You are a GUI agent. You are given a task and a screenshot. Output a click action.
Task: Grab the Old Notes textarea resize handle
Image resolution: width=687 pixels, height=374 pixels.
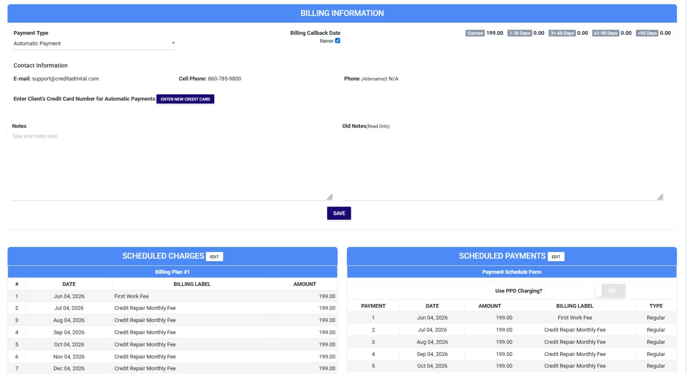(660, 197)
